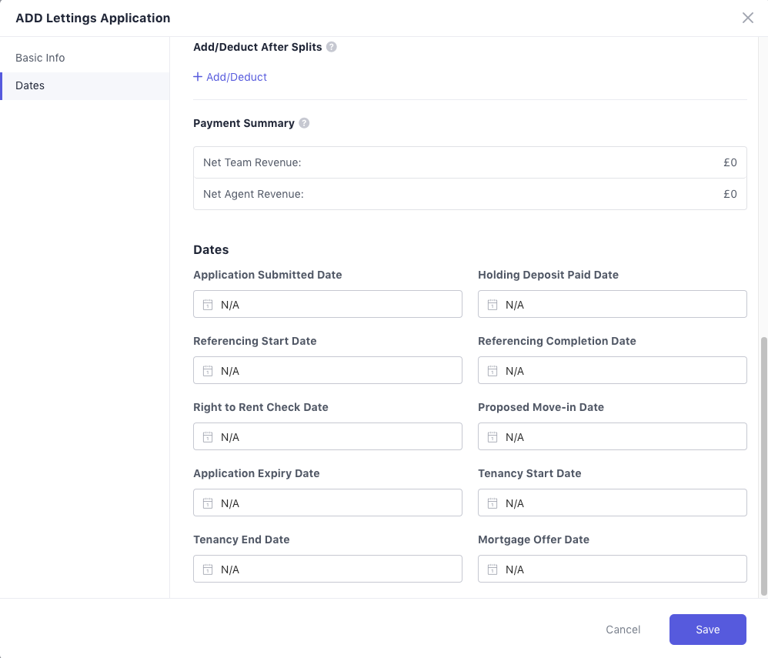Open the Referencing Completion Date picker
Viewport: 768px width, 658px height.
[x=612, y=371]
